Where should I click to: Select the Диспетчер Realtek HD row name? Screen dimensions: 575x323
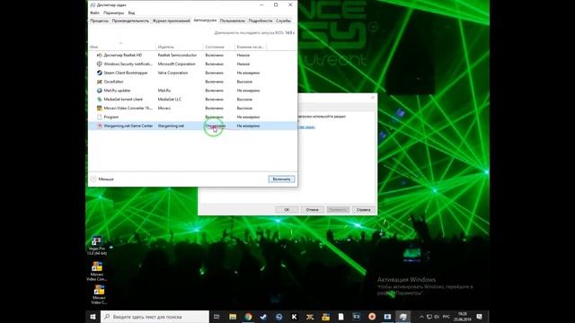[123, 55]
